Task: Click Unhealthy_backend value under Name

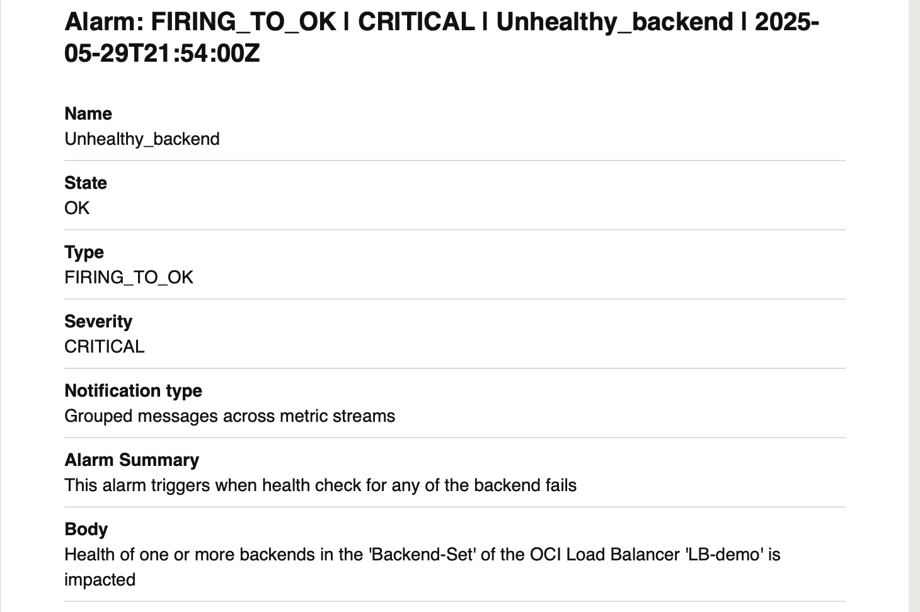Action: (x=142, y=139)
